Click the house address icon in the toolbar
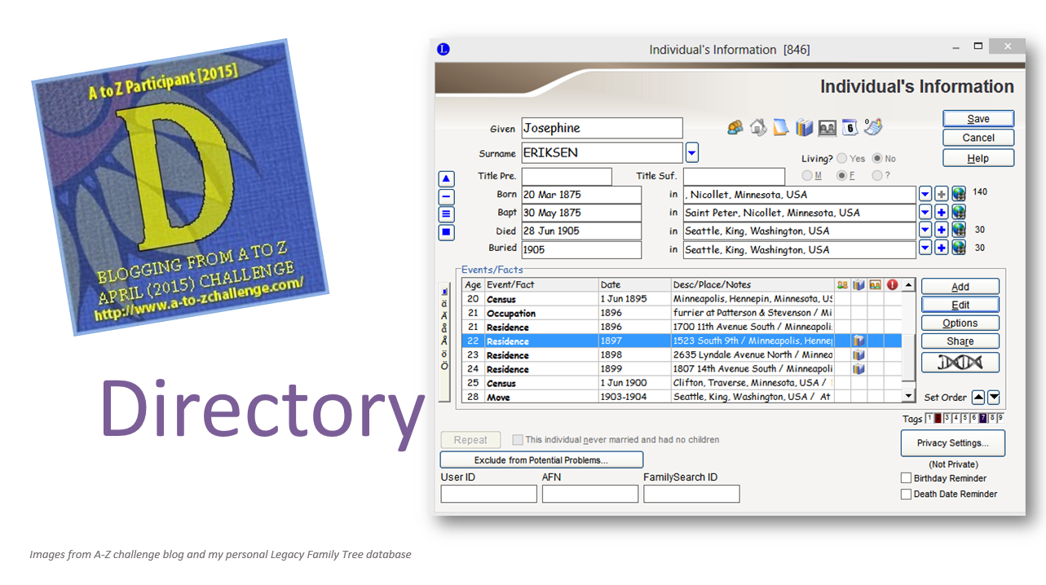The image size is (1046, 585). click(757, 127)
